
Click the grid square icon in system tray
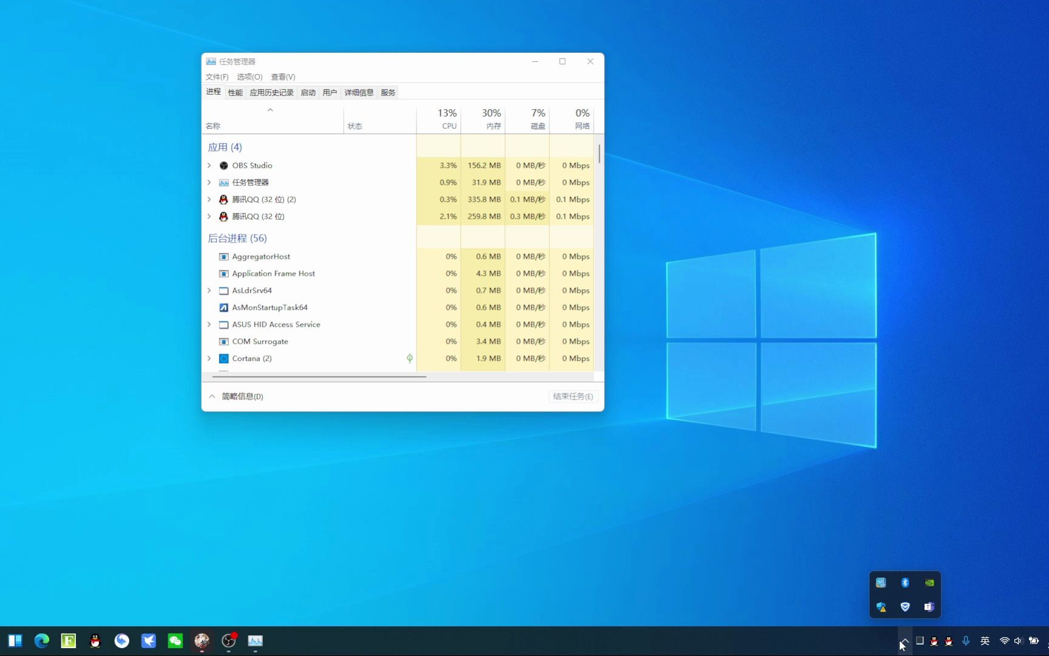[920, 640]
